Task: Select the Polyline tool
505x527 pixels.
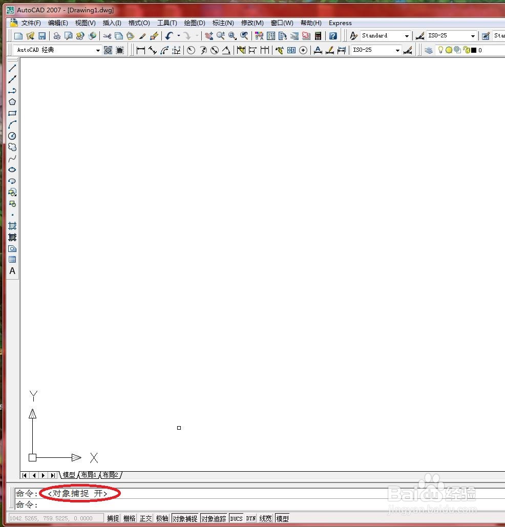Action: [12, 91]
